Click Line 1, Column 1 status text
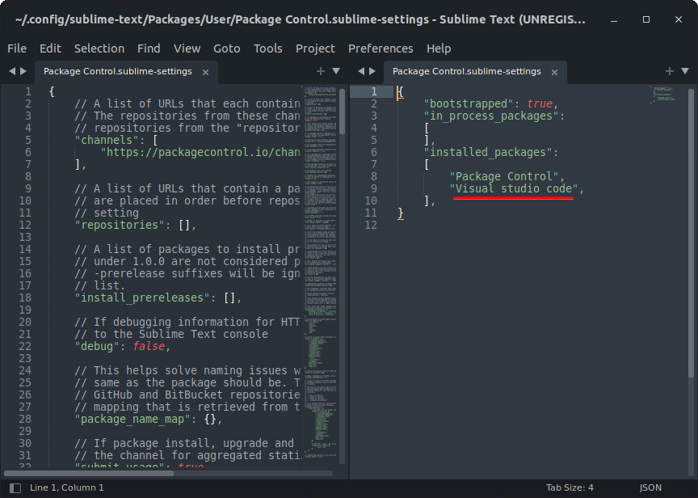698x498 pixels. 67,487
